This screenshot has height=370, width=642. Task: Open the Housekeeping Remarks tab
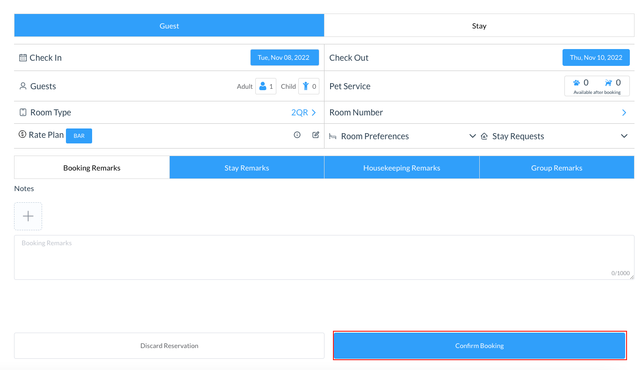pos(401,168)
